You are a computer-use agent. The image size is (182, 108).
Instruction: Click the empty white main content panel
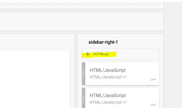[x=35, y=79]
